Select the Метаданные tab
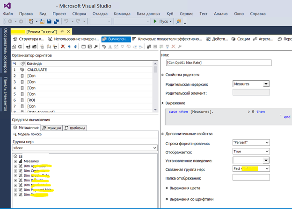Screen dimensions: 292x209 [26, 128]
